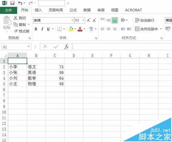
Task: Open the font 字体 dialog launcher
Action: (96, 38)
